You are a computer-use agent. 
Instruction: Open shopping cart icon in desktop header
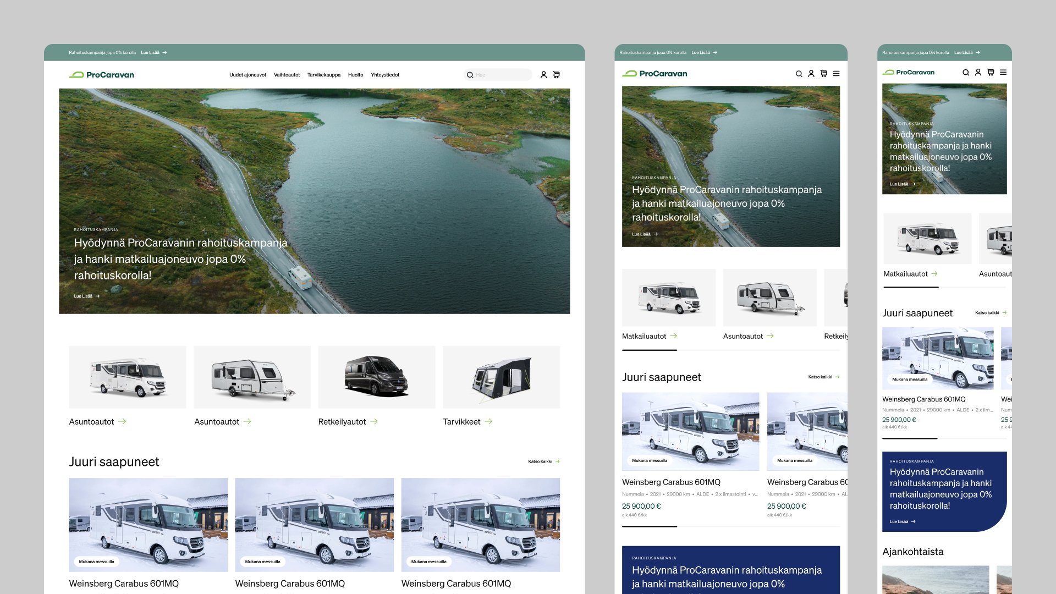[556, 75]
